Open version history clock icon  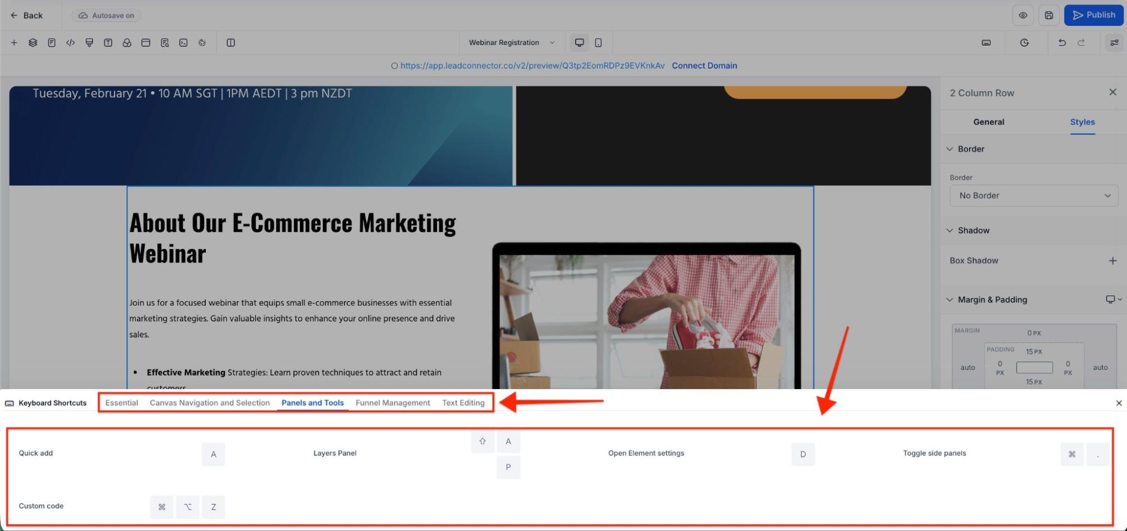click(1024, 43)
